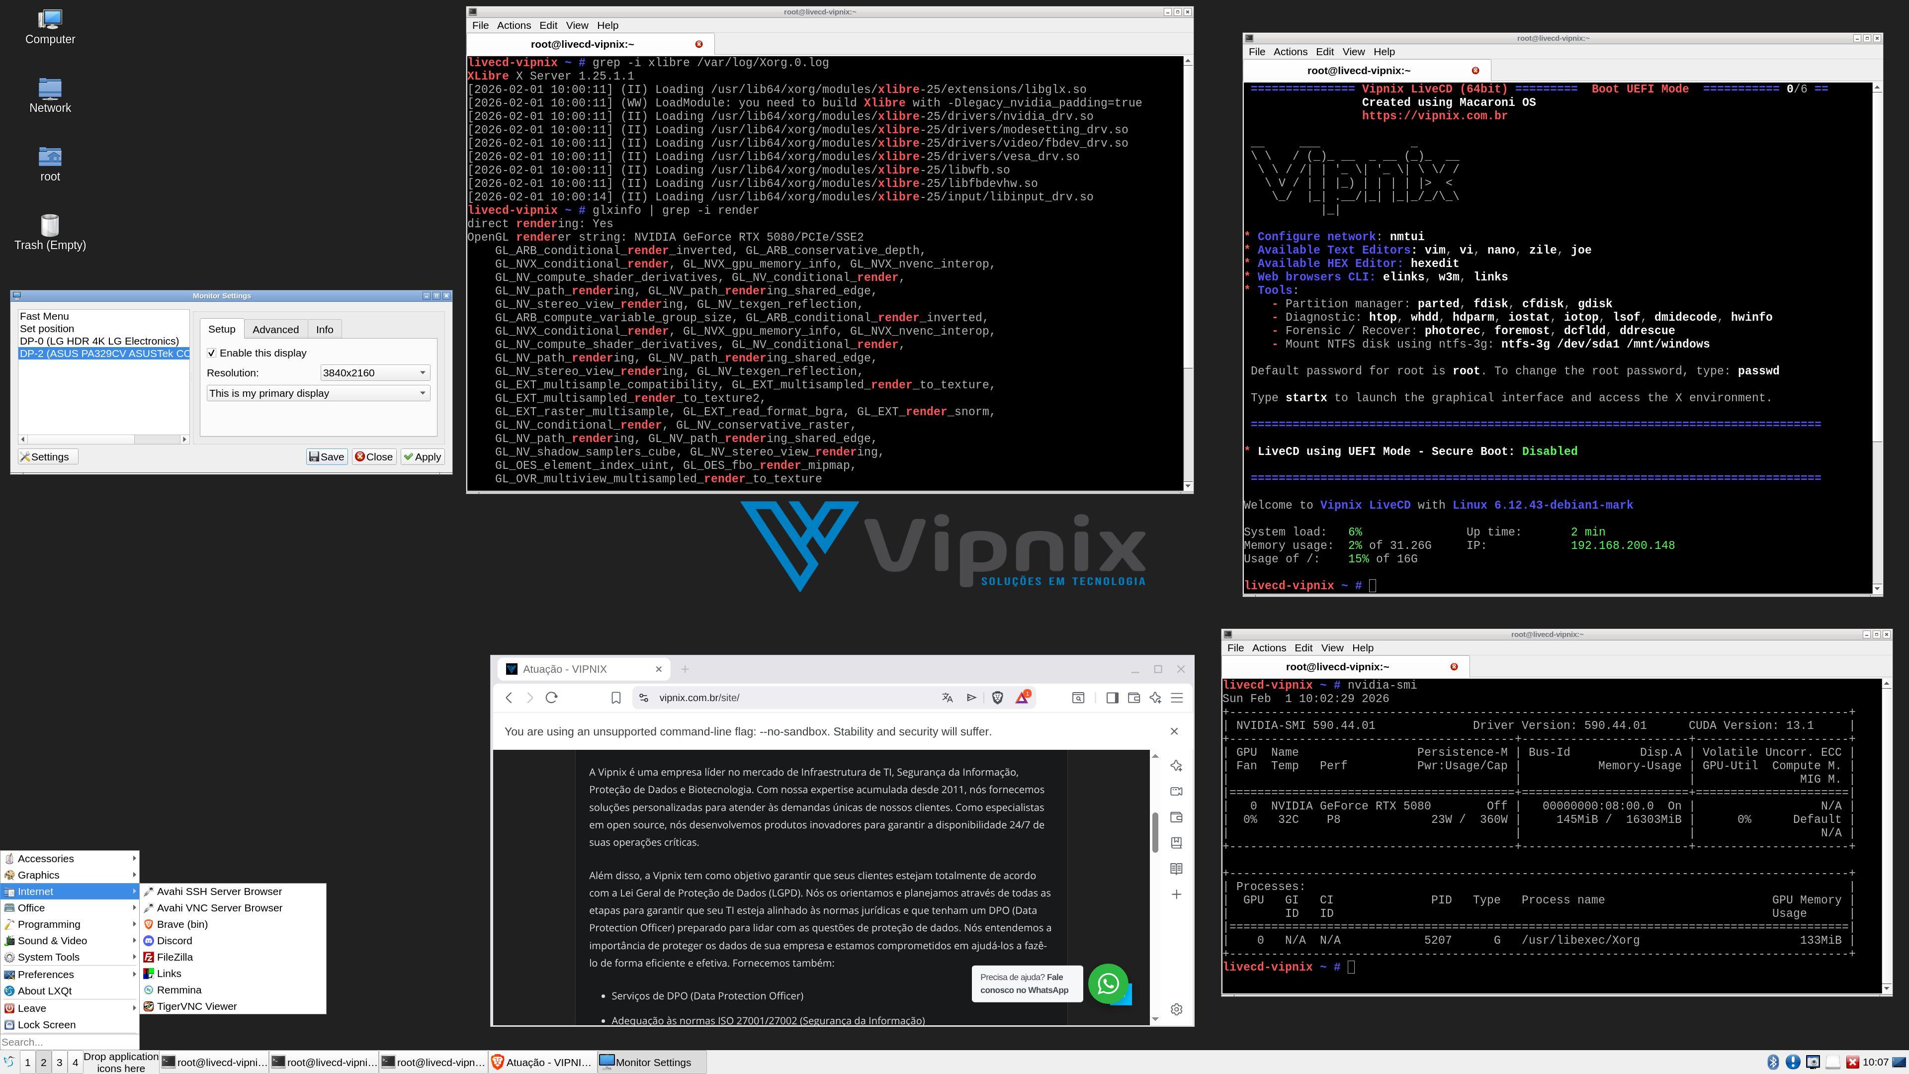Expand the System Tools submenu
1909x1074 pixels.
coord(70,957)
